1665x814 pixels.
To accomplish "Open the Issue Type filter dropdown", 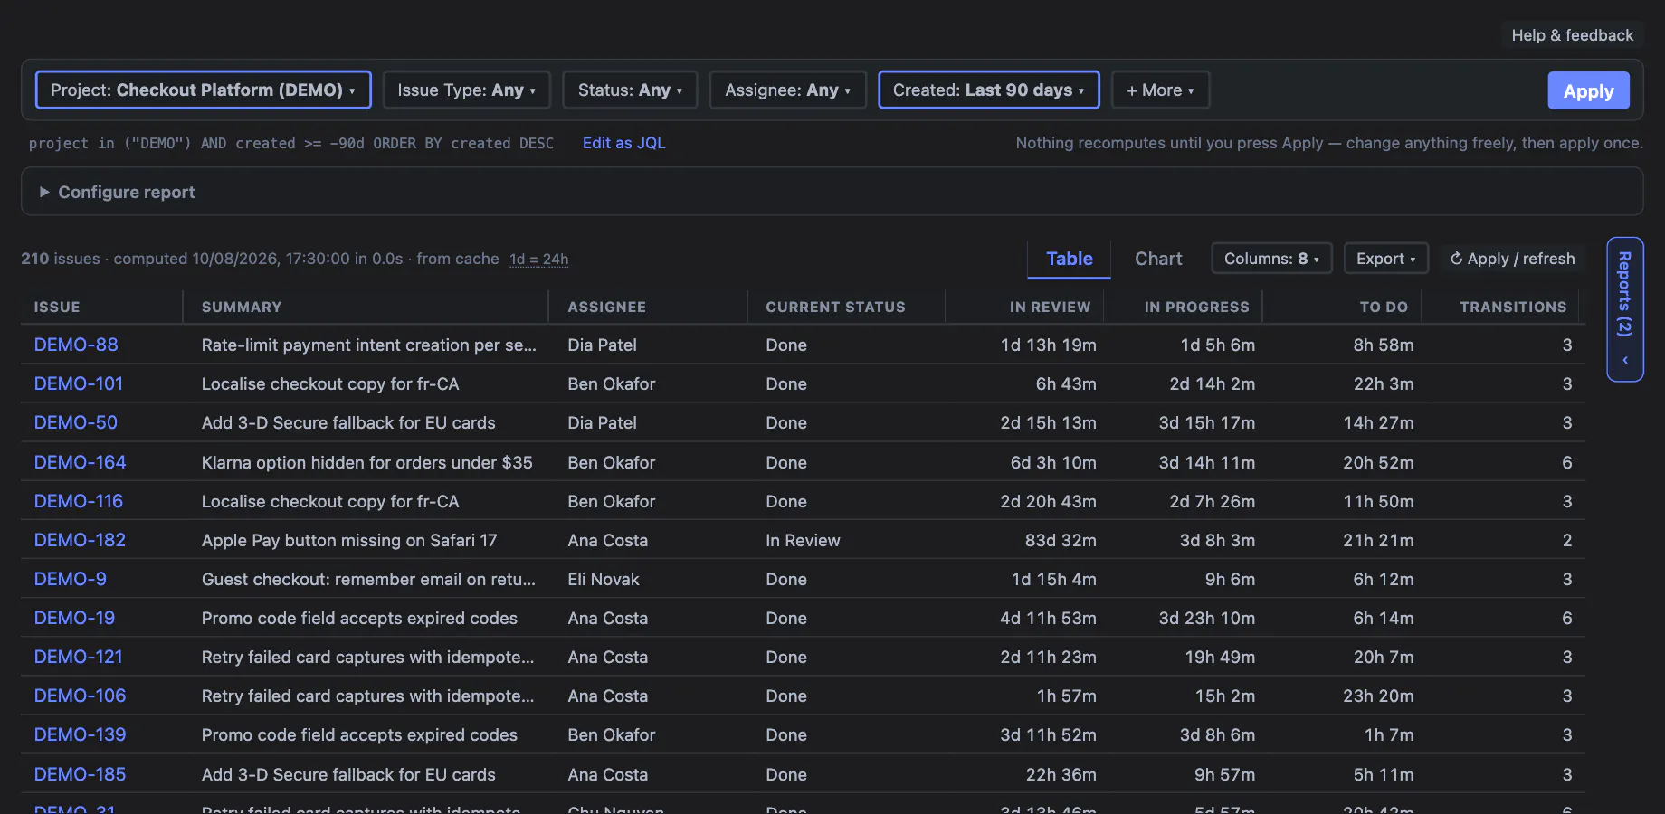I will 466,90.
